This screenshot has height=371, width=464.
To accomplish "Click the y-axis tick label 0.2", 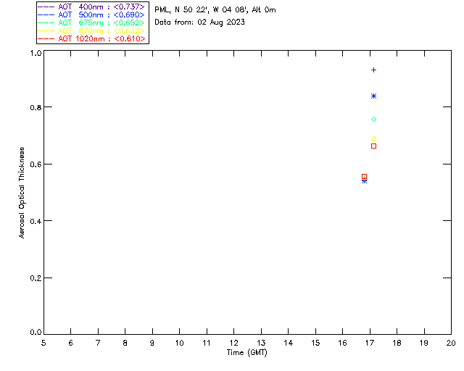I will 36,278.
